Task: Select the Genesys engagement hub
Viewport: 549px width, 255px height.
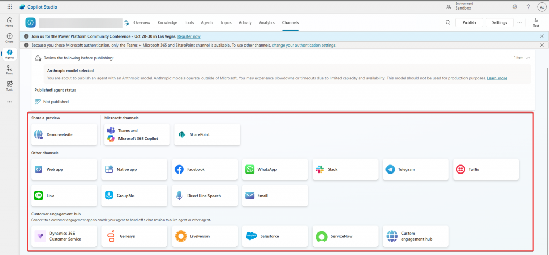Action: (x=135, y=236)
